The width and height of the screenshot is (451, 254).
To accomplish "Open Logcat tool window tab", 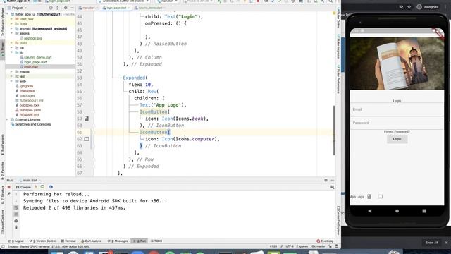I will coord(16,241).
